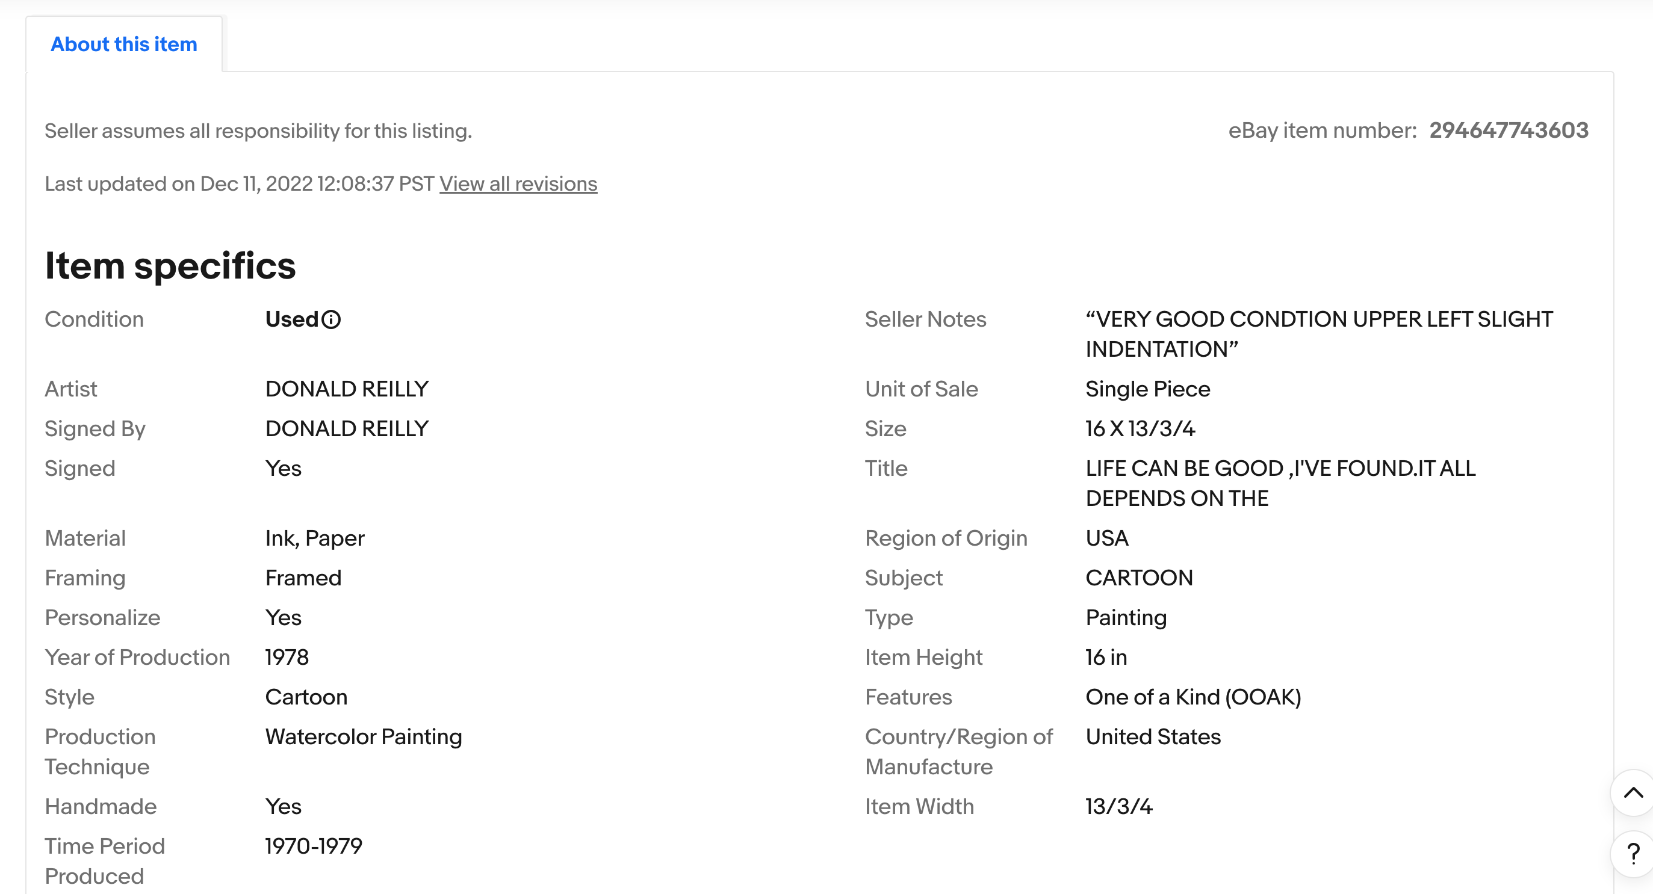Image resolution: width=1653 pixels, height=894 pixels.
Task: Click the Artist value DONALD REILLY
Action: (x=347, y=389)
